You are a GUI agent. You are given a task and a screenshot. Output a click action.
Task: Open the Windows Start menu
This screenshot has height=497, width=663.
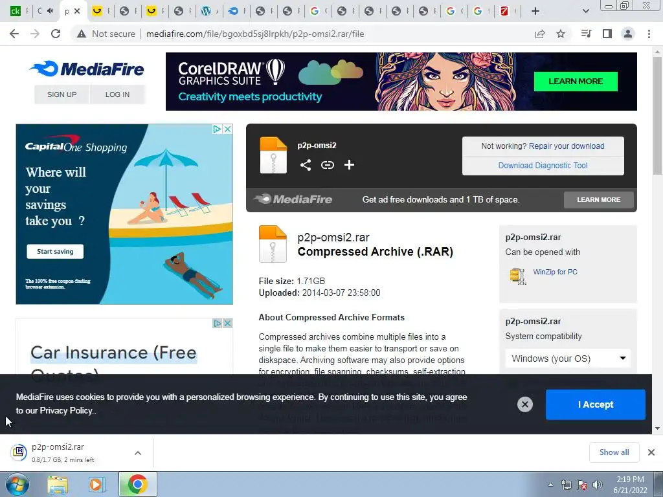(x=17, y=485)
